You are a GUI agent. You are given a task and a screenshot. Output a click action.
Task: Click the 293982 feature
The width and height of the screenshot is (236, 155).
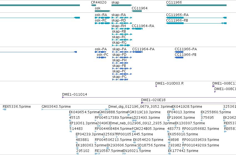pos(169,148)
